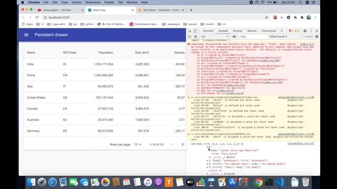The width and height of the screenshot is (337, 189).
Task: Switch to the Network tab
Action: coord(252,31)
